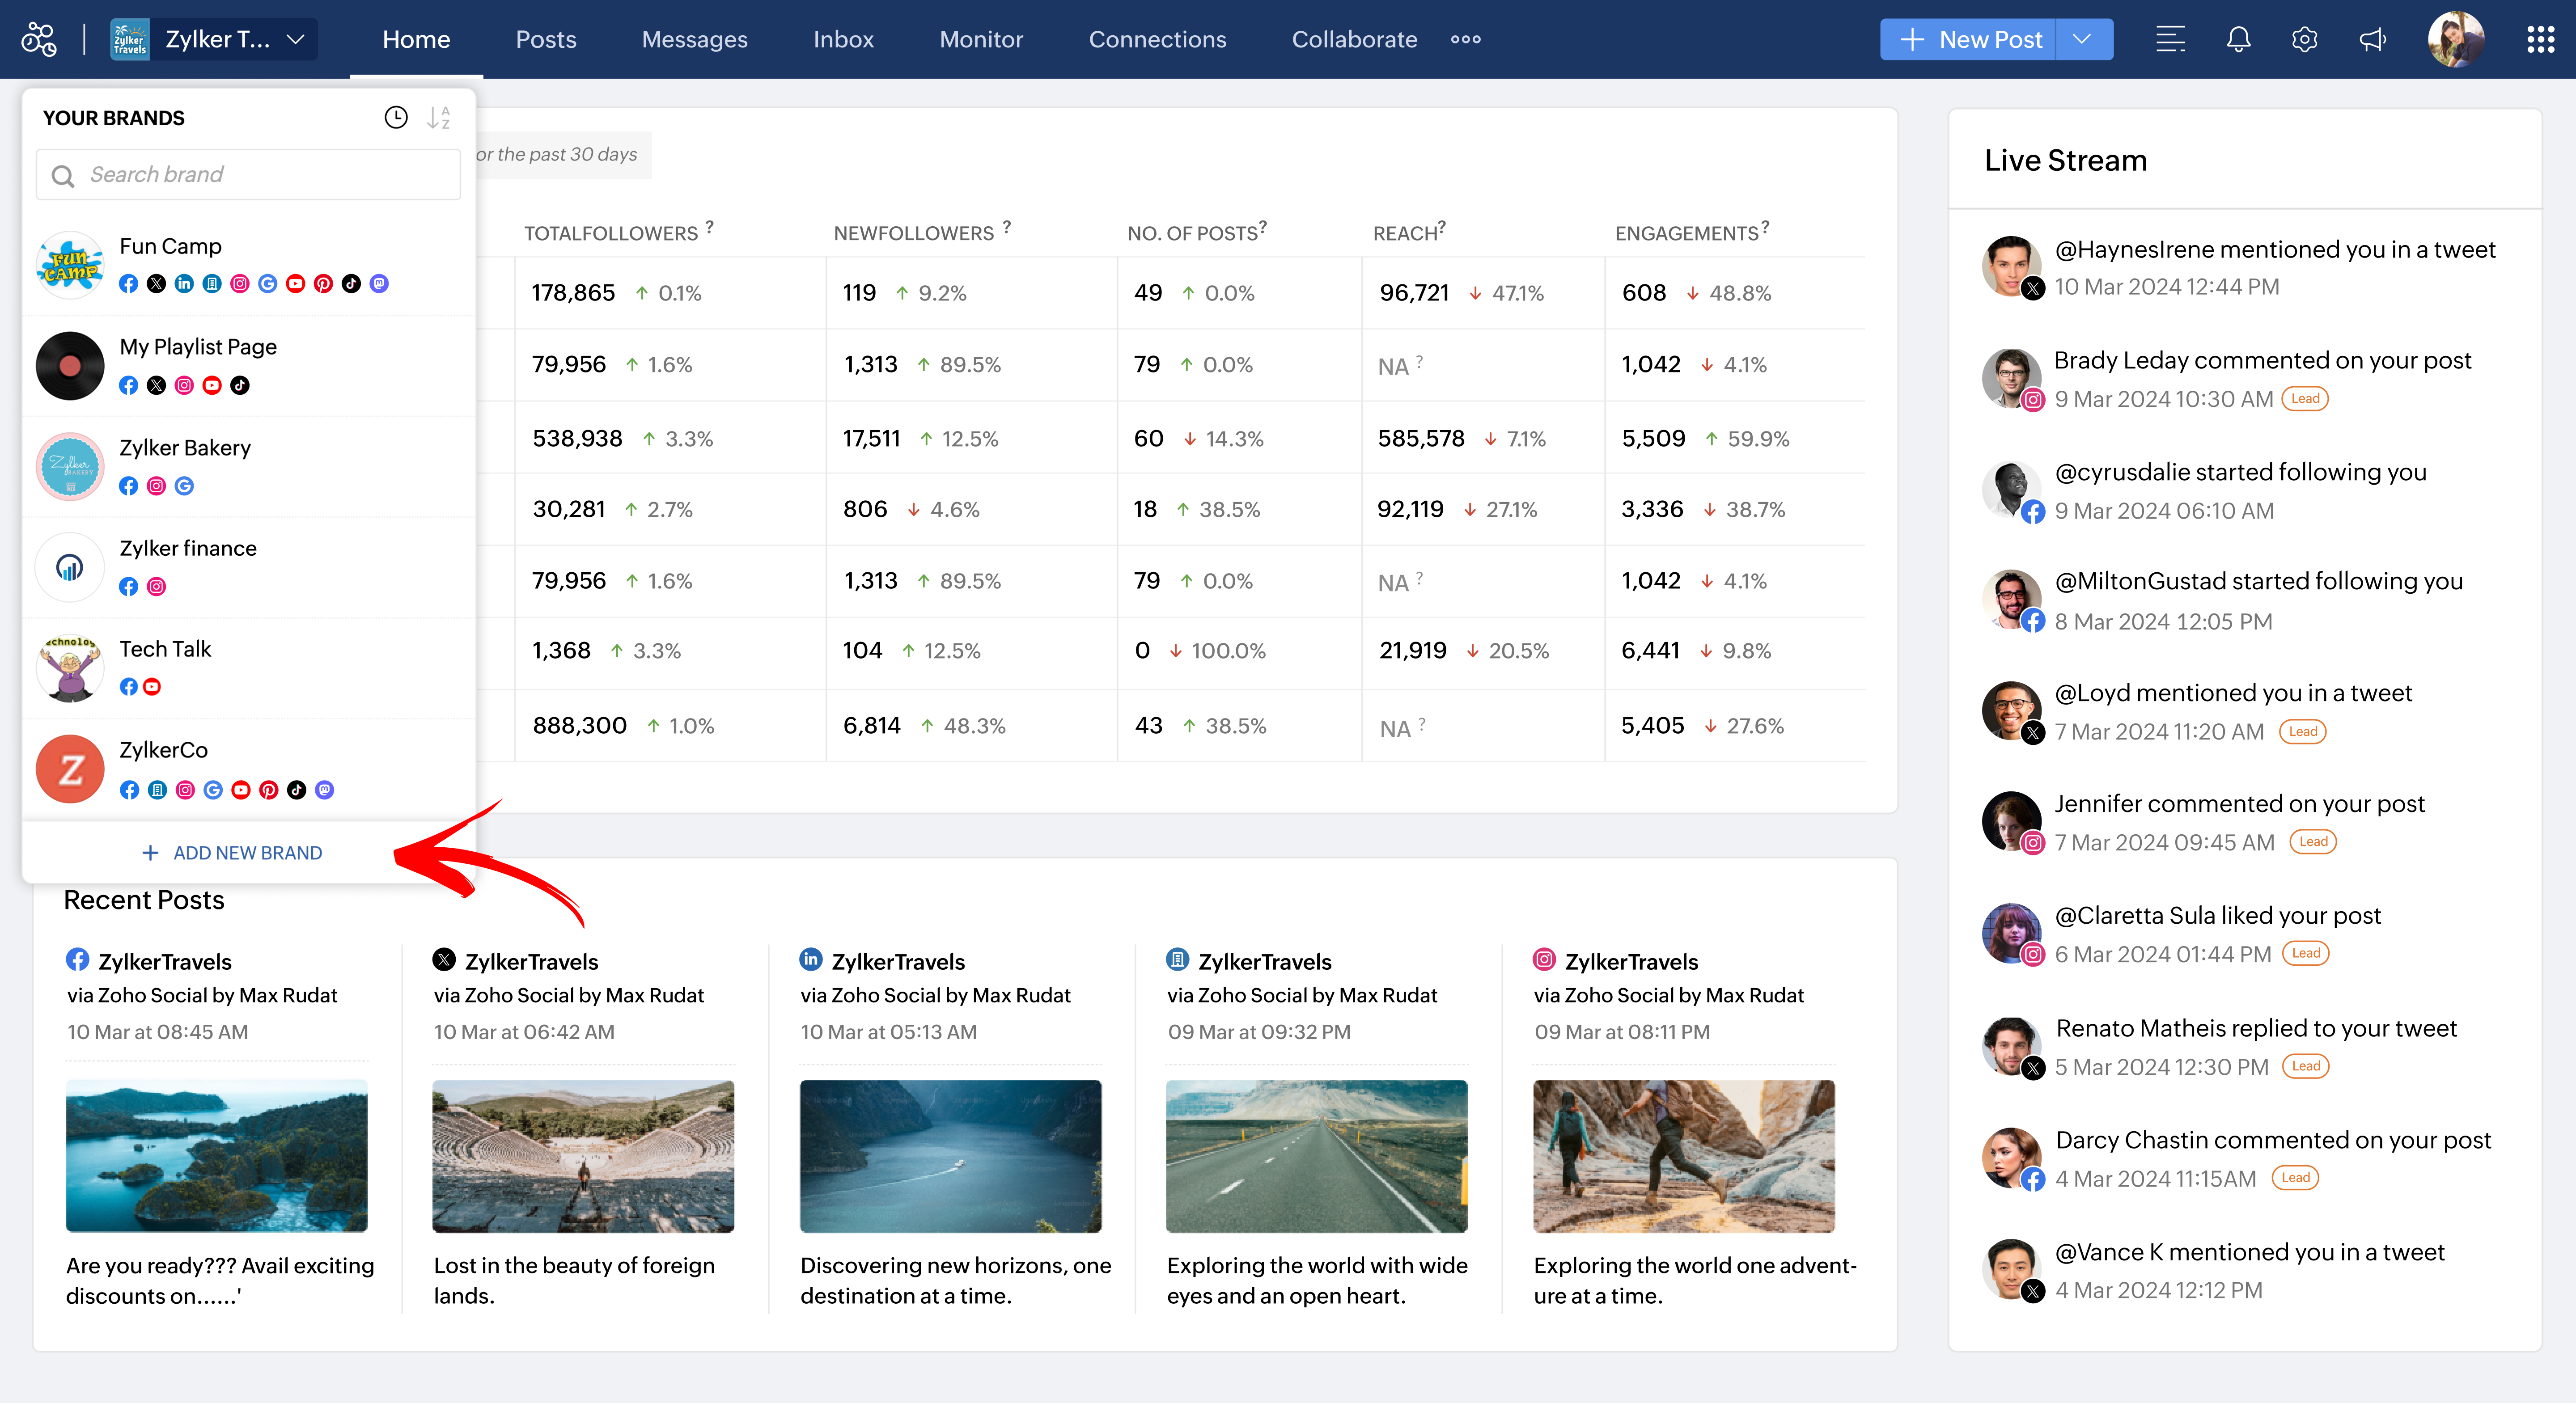This screenshot has height=1403, width=2576.
Task: Click Add New Brand link
Action: (x=233, y=853)
